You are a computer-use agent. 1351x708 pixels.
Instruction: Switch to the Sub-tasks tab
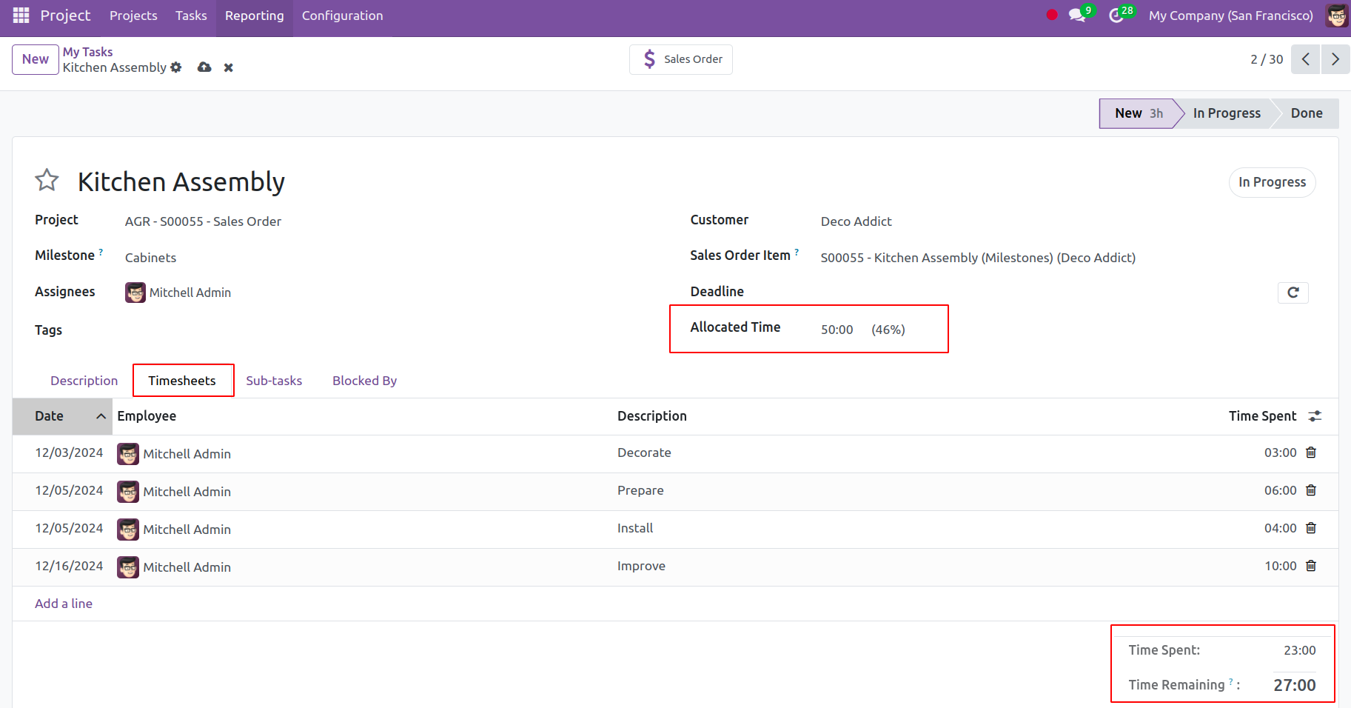click(x=274, y=381)
